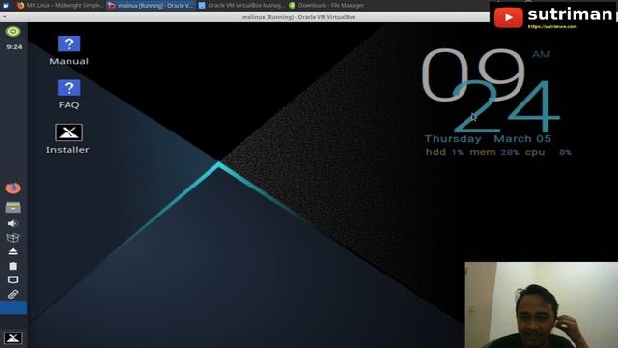Screen dimensions: 618x348
Task: Switch to MX Linux Midweight browser window
Action: click(60, 5)
